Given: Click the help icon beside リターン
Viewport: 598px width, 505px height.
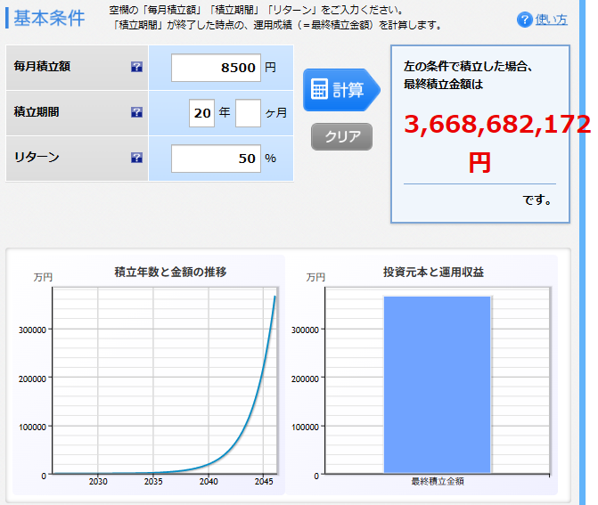Looking at the screenshot, I should point(136,158).
